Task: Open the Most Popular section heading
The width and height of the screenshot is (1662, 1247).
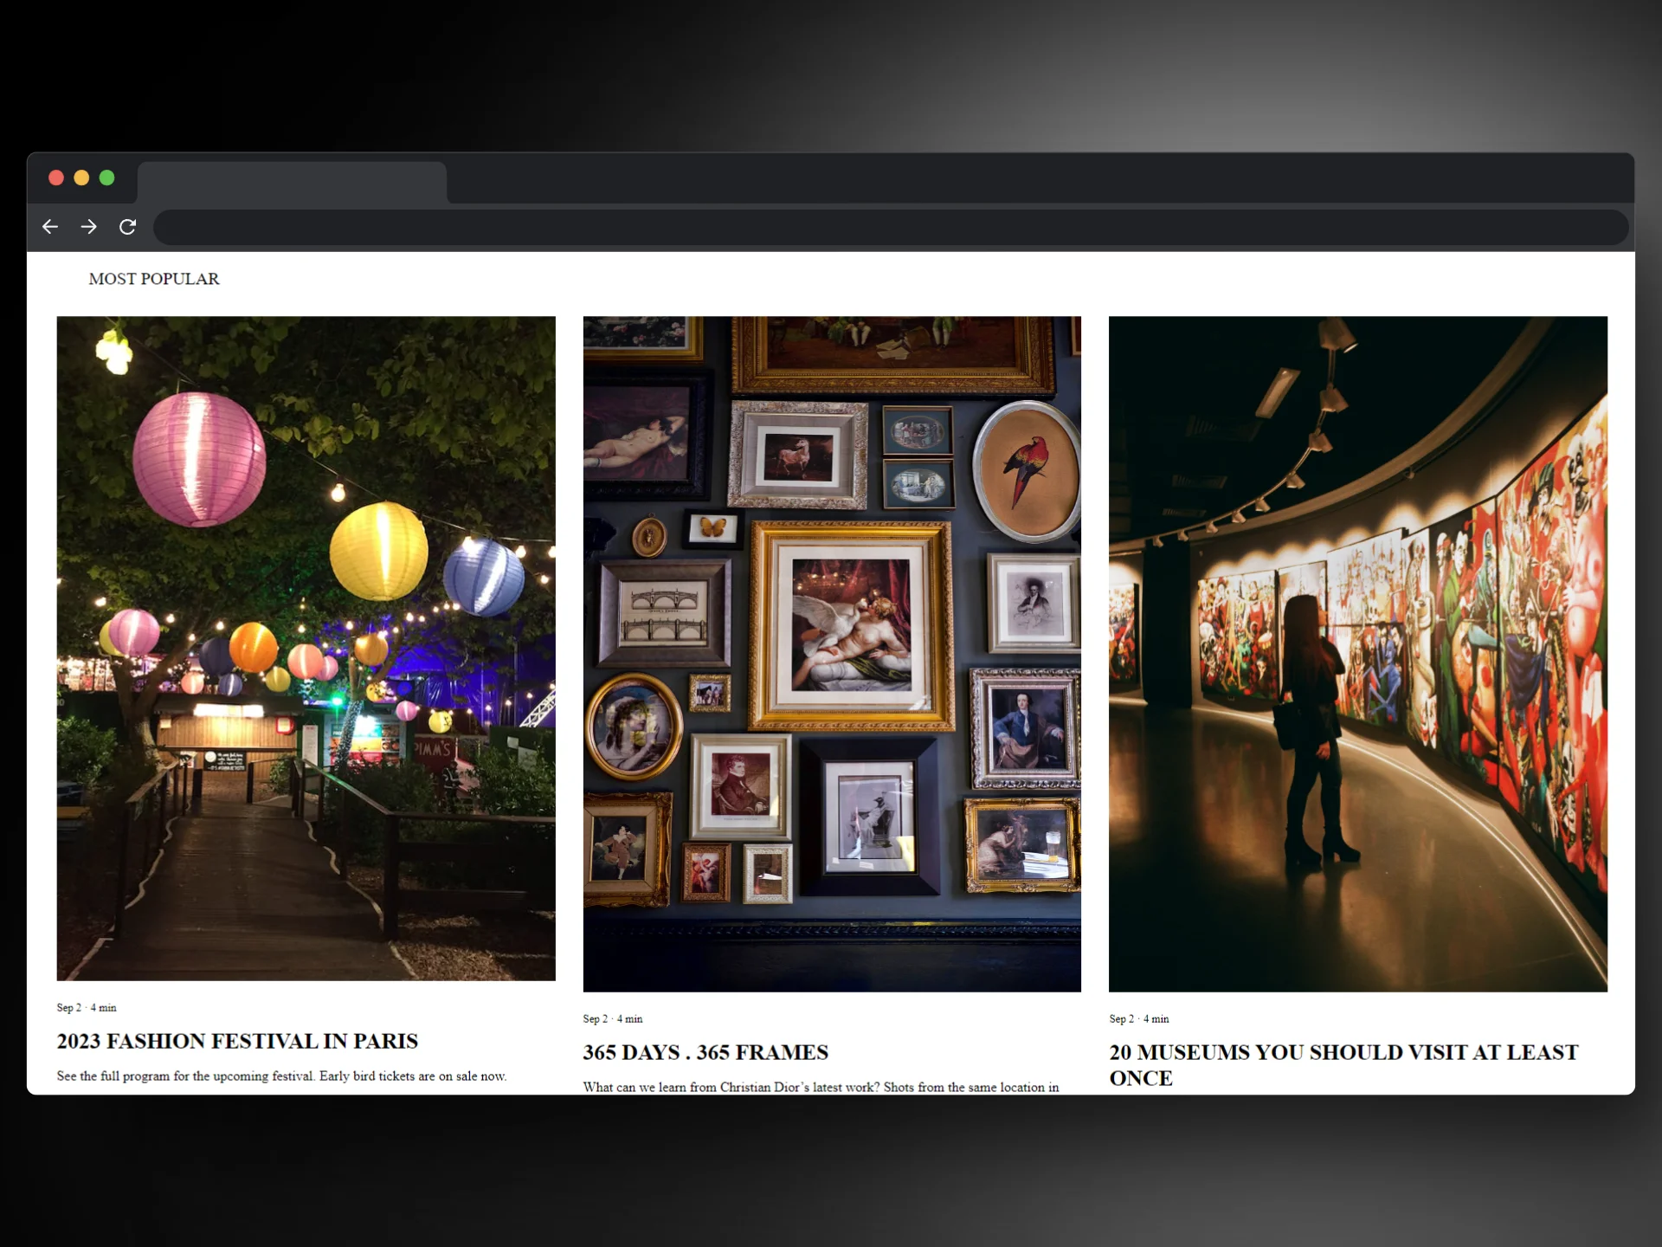Action: pos(154,279)
